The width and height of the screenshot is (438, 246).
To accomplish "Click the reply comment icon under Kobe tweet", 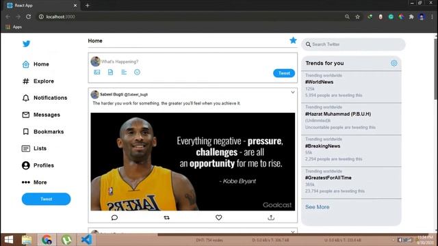I will (x=114, y=217).
